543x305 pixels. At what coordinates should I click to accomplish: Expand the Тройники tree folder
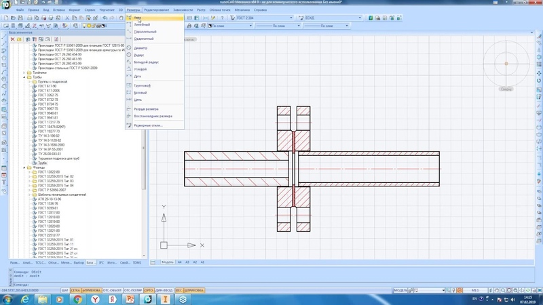[24, 73]
